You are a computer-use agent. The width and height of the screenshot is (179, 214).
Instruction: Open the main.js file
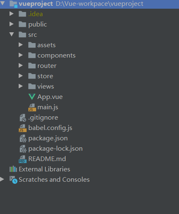48,107
